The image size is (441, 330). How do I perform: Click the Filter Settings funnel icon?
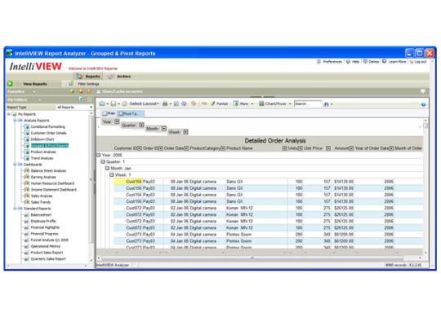tap(71, 84)
